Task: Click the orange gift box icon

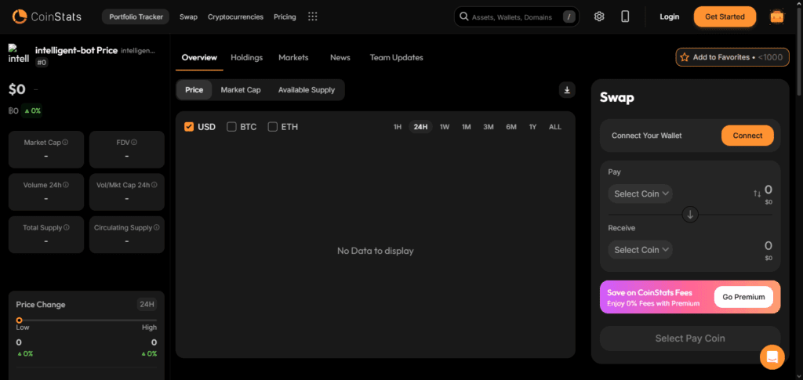Action: [x=777, y=16]
